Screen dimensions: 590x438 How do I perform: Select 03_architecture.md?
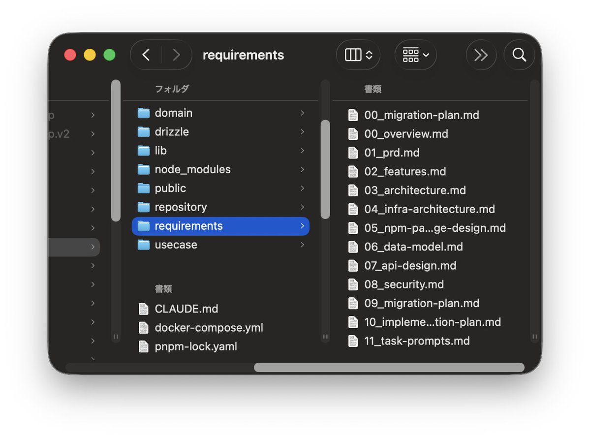[430, 190]
